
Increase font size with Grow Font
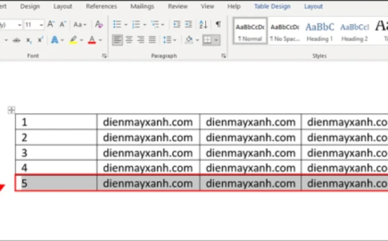(51, 25)
